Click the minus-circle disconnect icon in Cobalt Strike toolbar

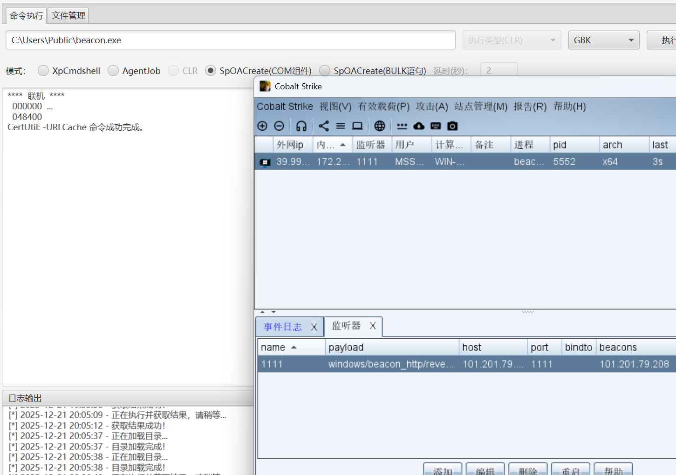pyautogui.click(x=279, y=126)
